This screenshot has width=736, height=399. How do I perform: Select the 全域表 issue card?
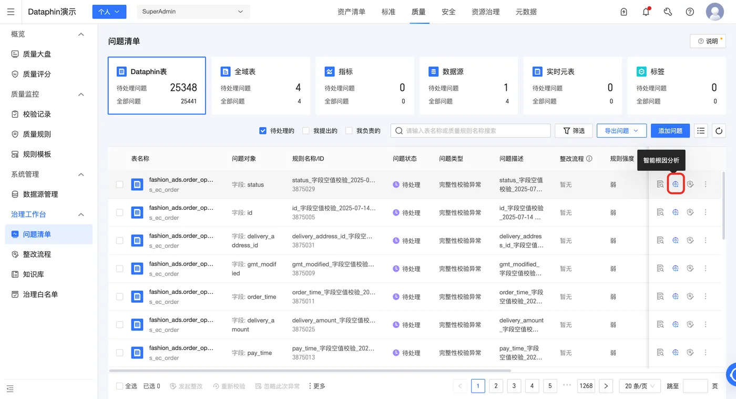[x=261, y=86]
